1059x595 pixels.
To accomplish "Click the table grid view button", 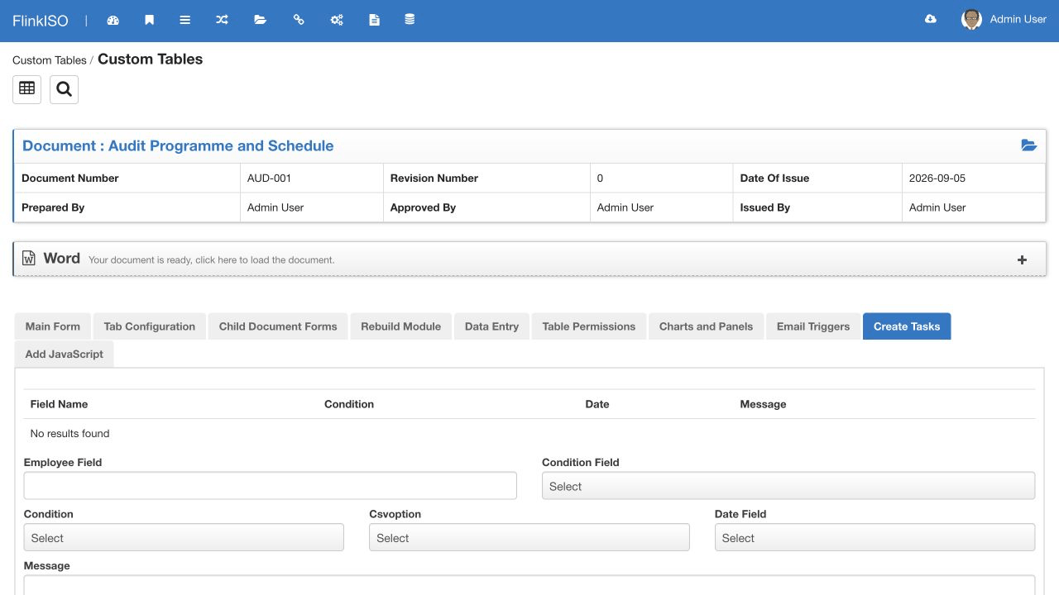I will coord(27,89).
